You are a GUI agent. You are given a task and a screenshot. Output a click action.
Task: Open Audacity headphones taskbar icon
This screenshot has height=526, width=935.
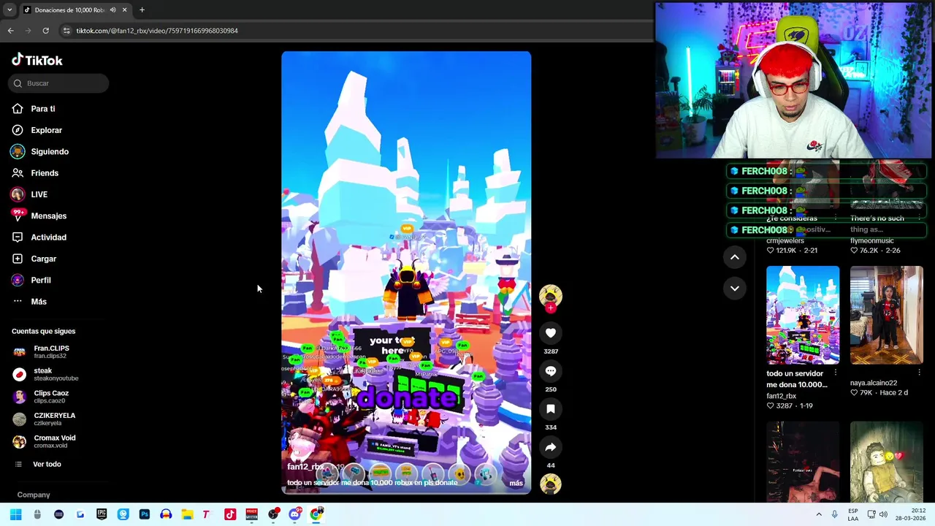coord(166,514)
